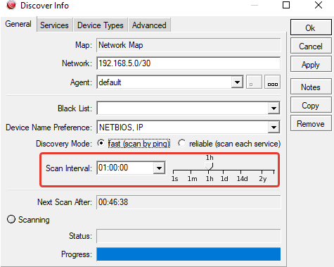Viewport: 334px width, 267px height.
Task: Click the 2y label on interval slider
Action: pos(263,179)
